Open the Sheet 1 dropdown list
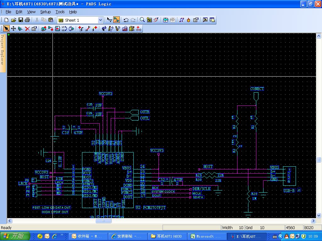Screen dimensions: 322x241 (100, 20)
